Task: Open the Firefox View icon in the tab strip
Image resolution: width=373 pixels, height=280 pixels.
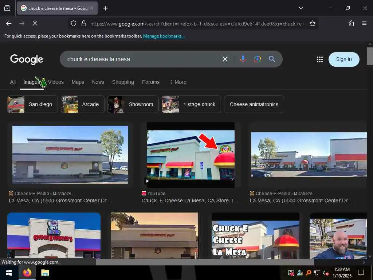Action: (x=7, y=8)
